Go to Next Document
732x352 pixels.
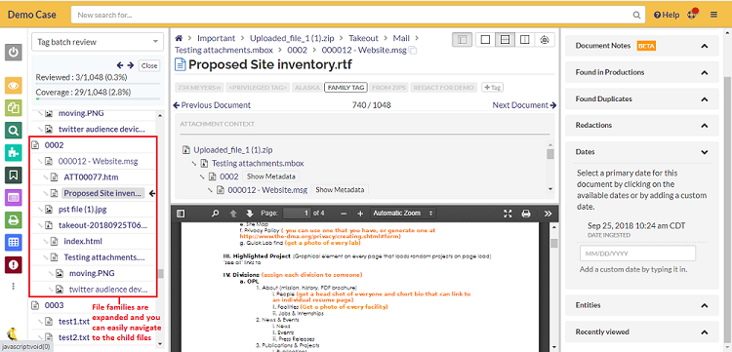524,105
